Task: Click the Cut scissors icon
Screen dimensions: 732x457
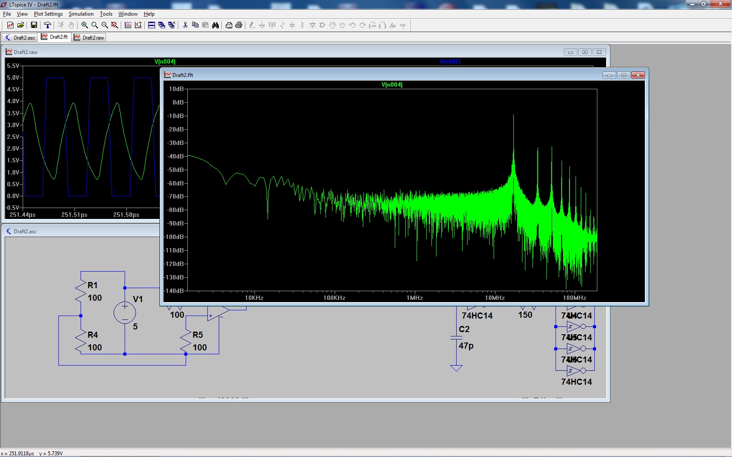Action: point(185,25)
